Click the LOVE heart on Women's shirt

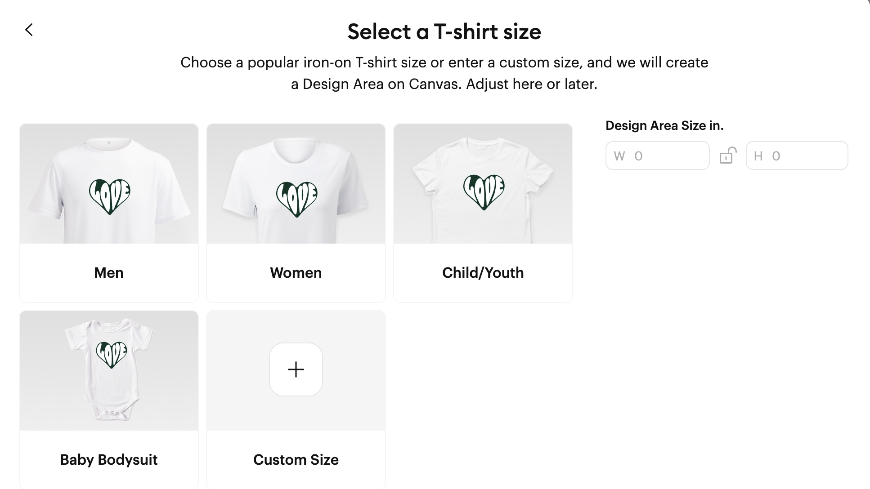(x=296, y=199)
